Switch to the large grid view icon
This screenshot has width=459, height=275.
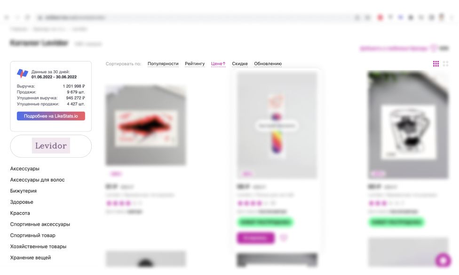click(445, 64)
